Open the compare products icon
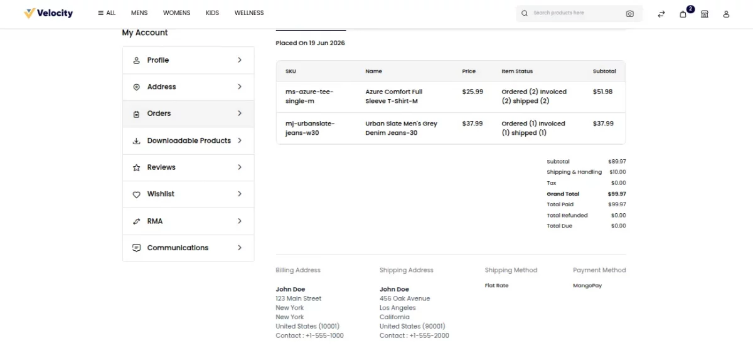This screenshot has height=358, width=753. click(x=661, y=14)
